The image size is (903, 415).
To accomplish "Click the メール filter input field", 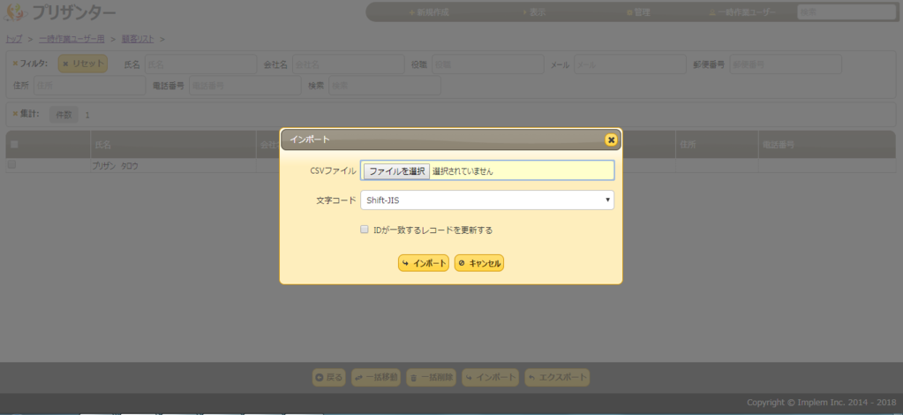I will coord(630,64).
